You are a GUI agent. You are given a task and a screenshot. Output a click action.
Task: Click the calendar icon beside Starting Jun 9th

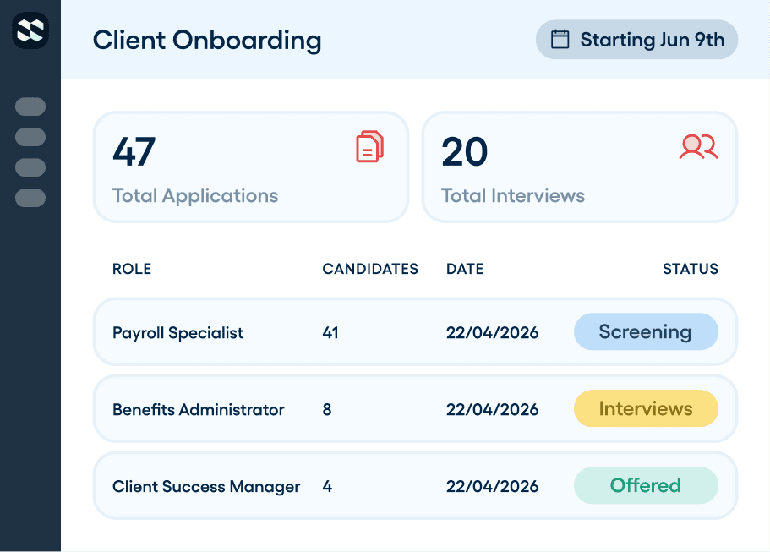[560, 39]
